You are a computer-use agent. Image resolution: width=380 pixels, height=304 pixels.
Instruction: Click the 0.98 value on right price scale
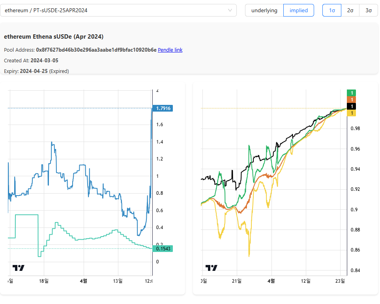click(x=355, y=129)
